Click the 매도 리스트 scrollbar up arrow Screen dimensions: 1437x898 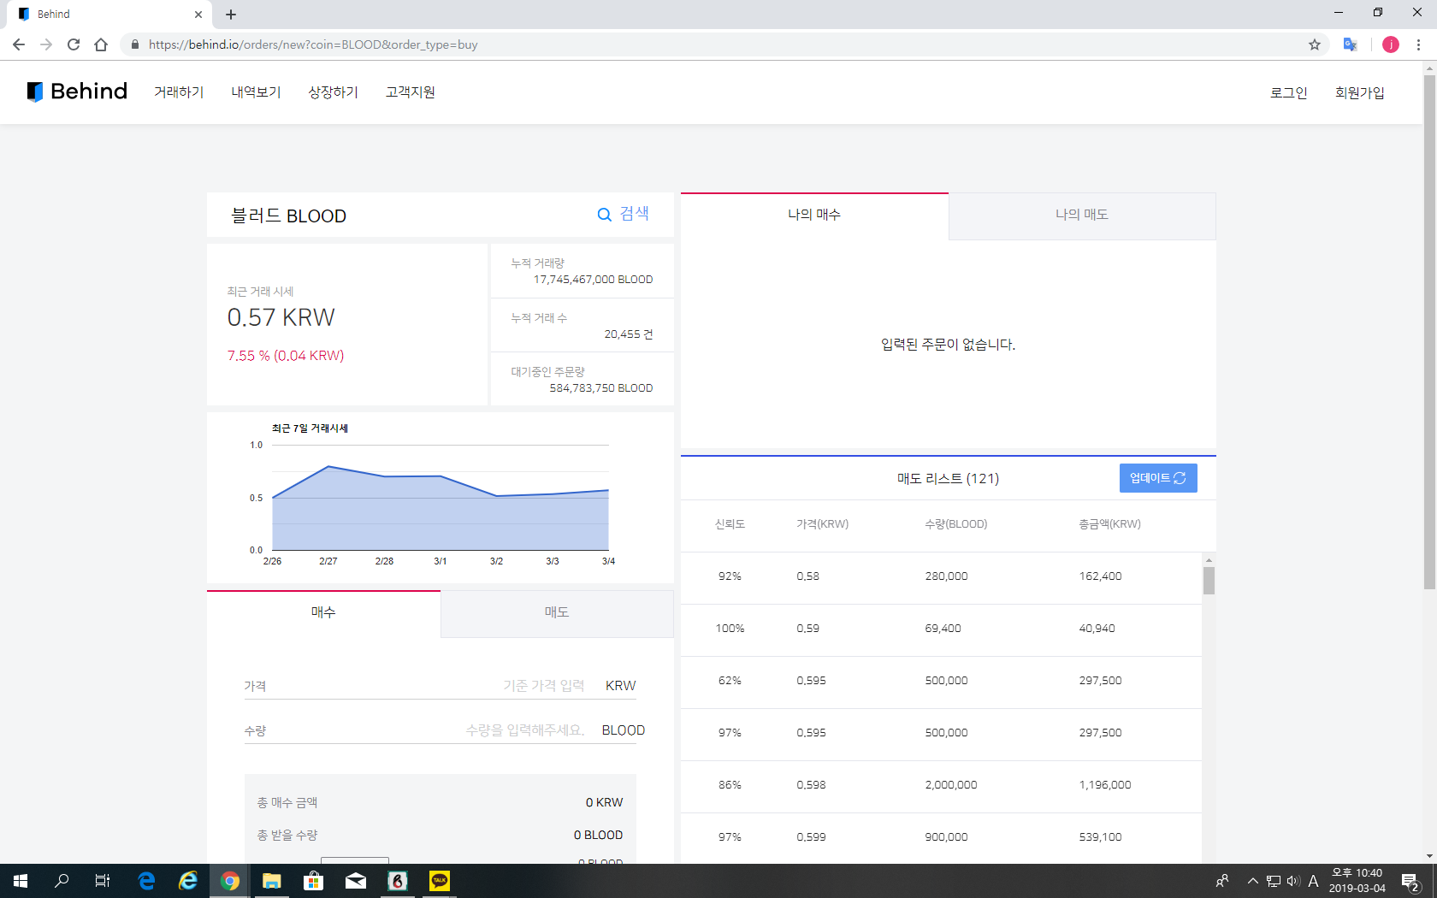1209,560
